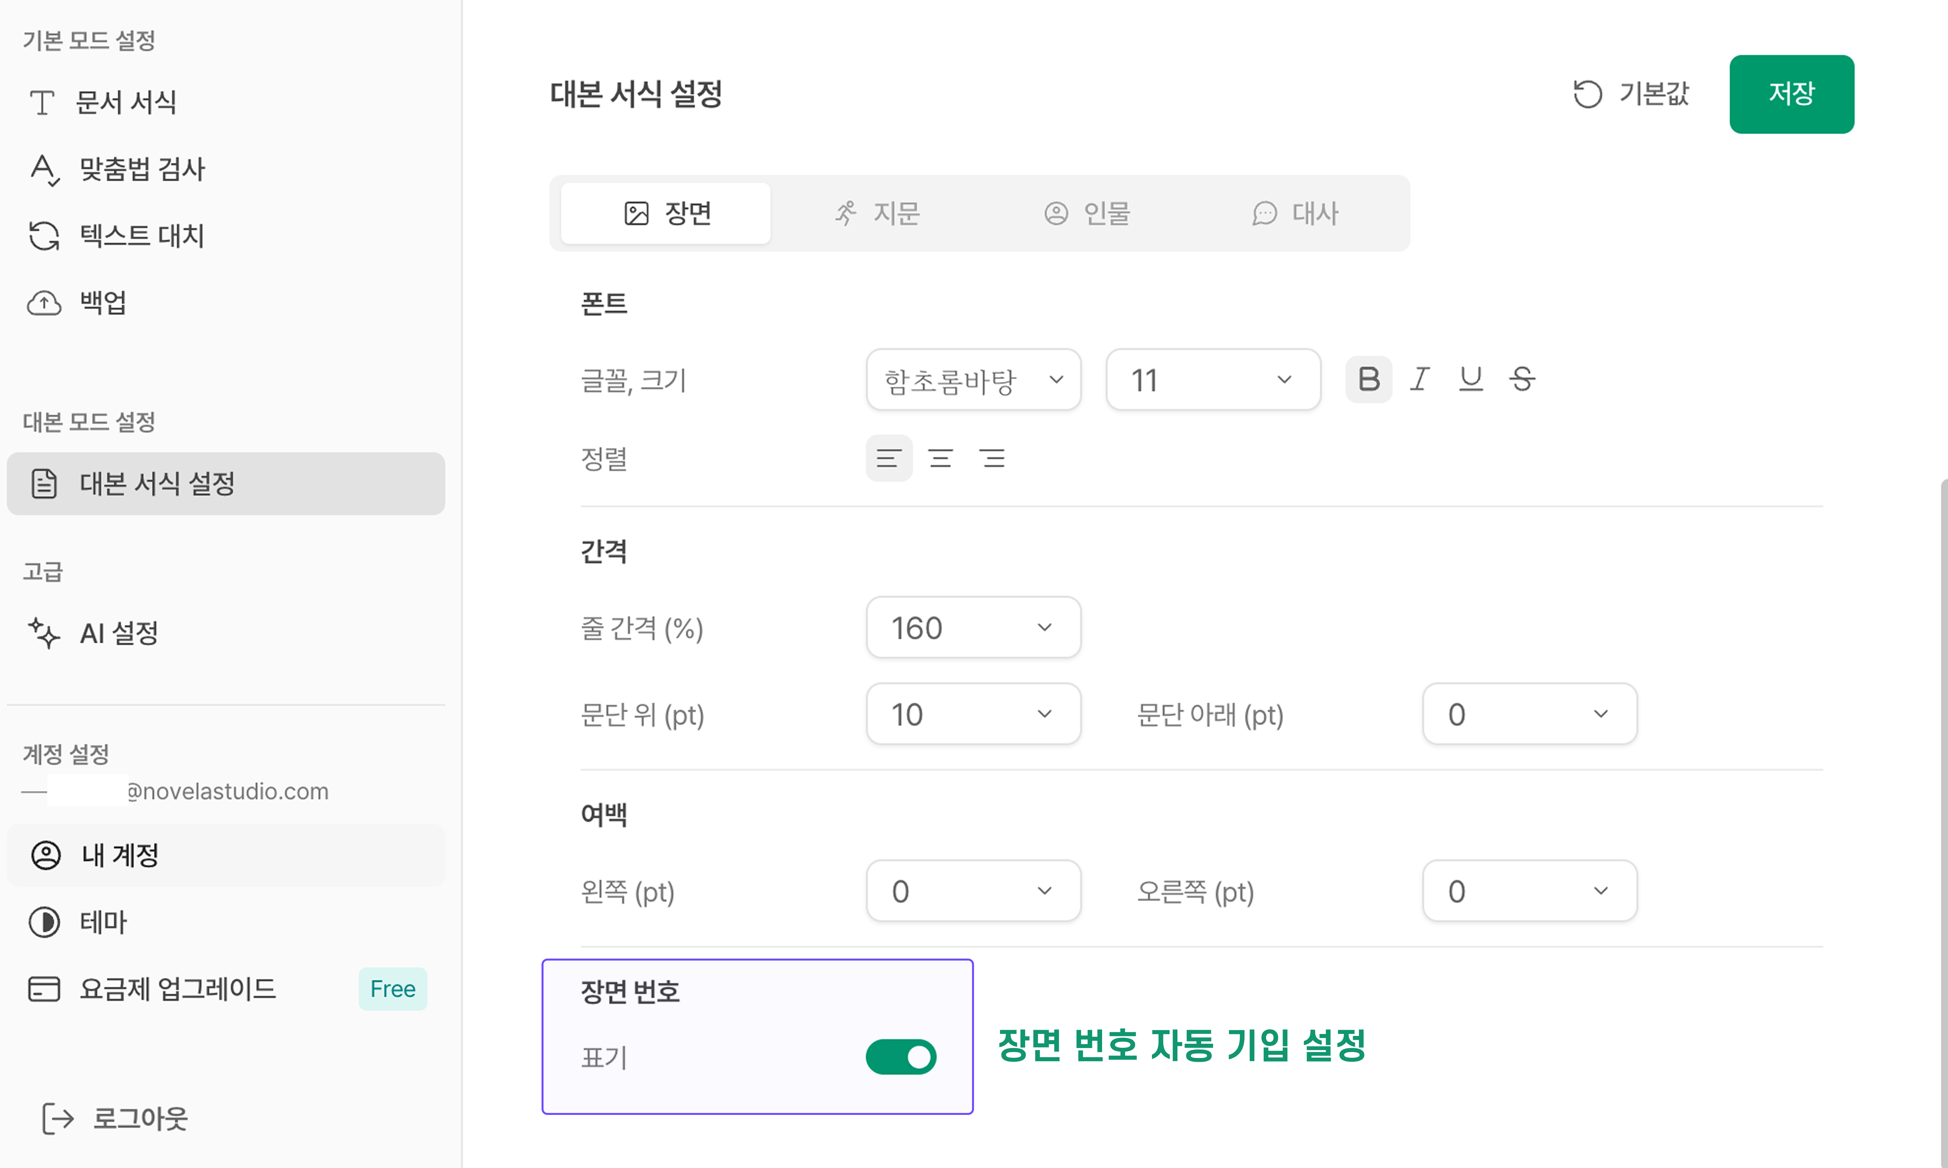Image resolution: width=1948 pixels, height=1168 pixels.
Task: Click the green 저장 button
Action: 1791,94
